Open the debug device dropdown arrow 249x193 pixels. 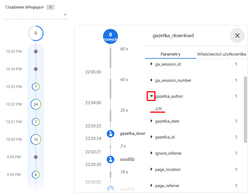65,15
